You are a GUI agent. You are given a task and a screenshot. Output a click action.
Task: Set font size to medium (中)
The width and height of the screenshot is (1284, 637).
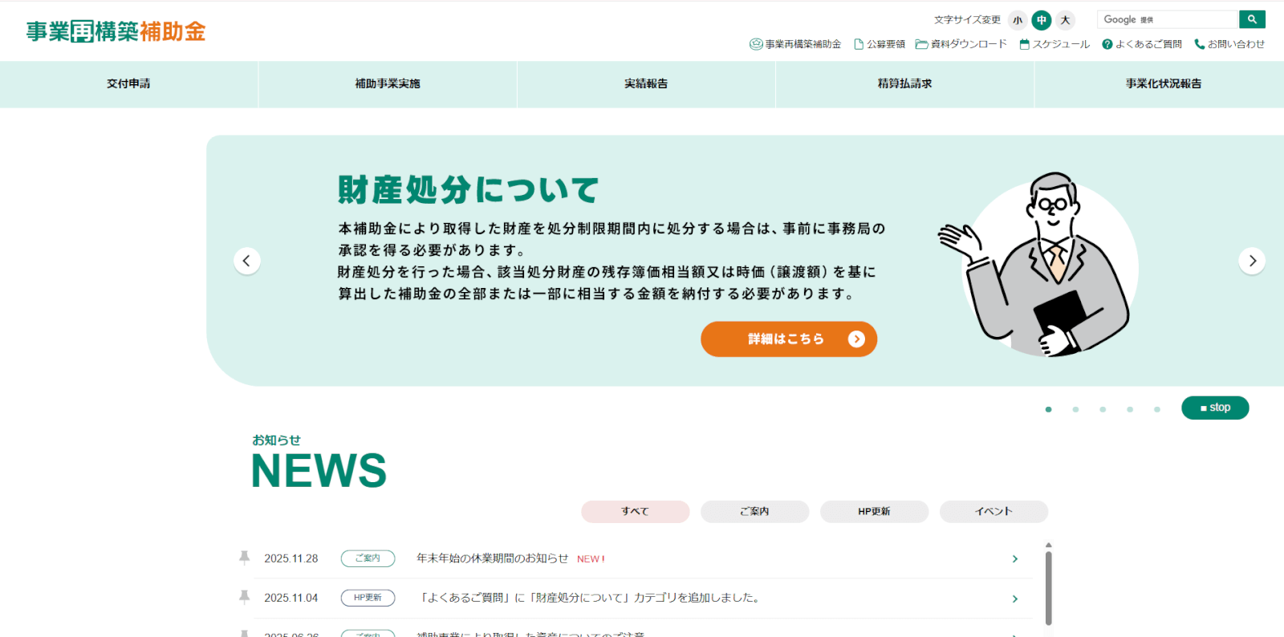click(x=1042, y=20)
